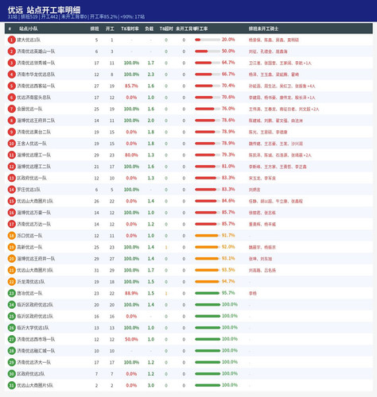Image resolution: width=377 pixels, height=397 pixels.
Task: Click team name 临沂大学优选1队 in row 26
Action: [x=33, y=328]
